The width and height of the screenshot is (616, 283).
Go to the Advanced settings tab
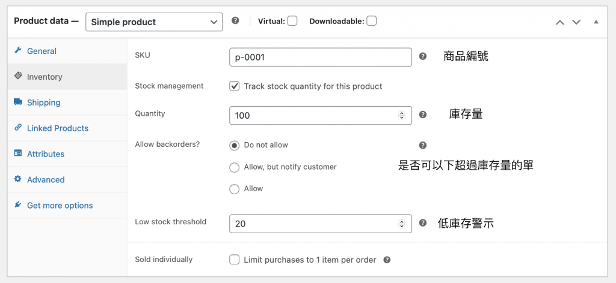pyautogui.click(x=45, y=180)
